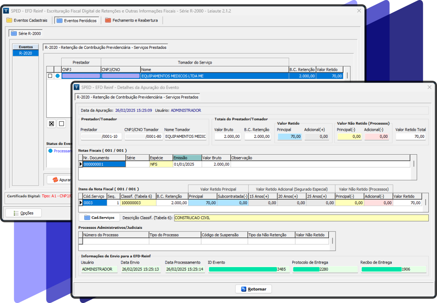Click the blue status circle in grid row
Image resolution: width=437 pixels, height=303 pixels.
[x=57, y=76]
